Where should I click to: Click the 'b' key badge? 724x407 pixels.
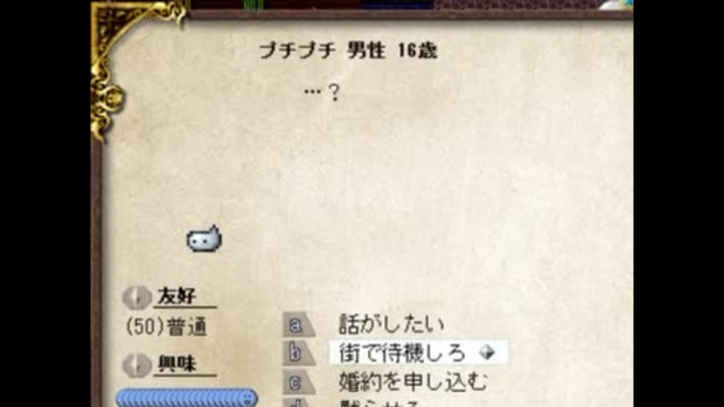[x=299, y=353]
